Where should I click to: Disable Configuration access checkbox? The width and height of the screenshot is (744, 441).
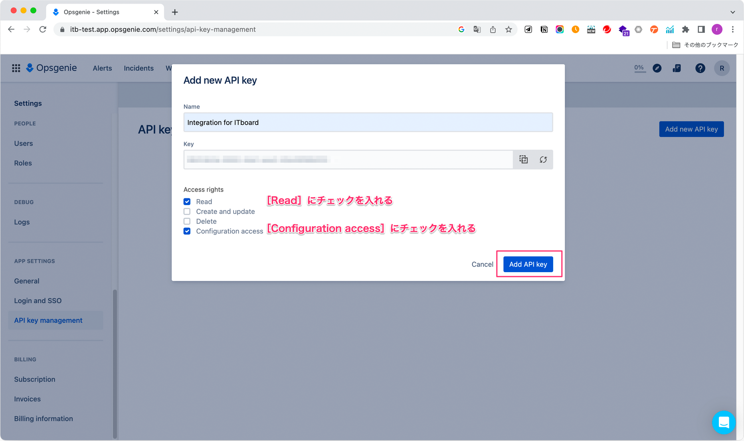coord(187,231)
